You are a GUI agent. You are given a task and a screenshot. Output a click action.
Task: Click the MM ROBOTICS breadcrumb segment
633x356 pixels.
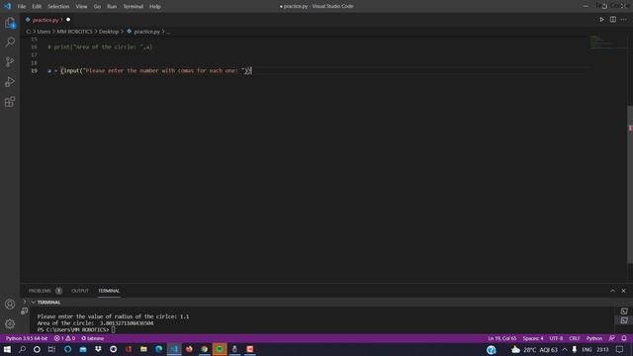point(75,32)
